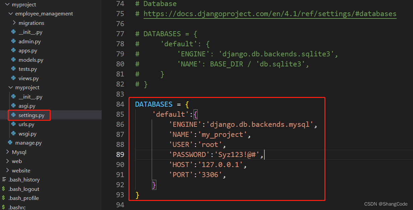This screenshot has width=413, height=210.
Task: Click line number 84 in gutter
Action: pyautogui.click(x=120, y=104)
